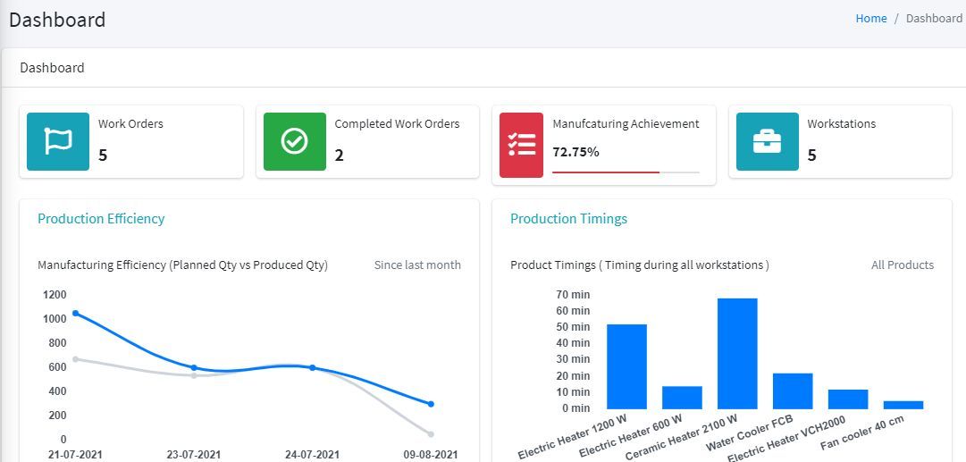Image resolution: width=966 pixels, height=462 pixels.
Task: Click the blue data point at 09-08-2021
Action: (x=431, y=404)
